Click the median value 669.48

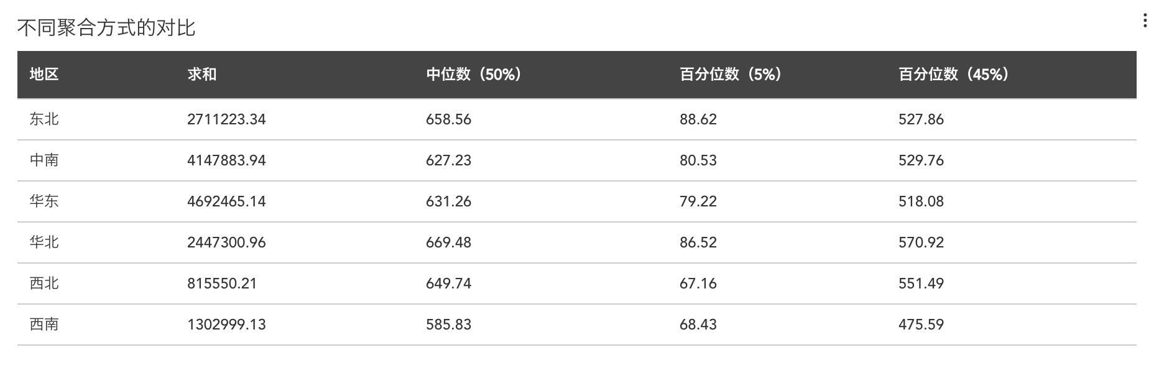click(448, 242)
